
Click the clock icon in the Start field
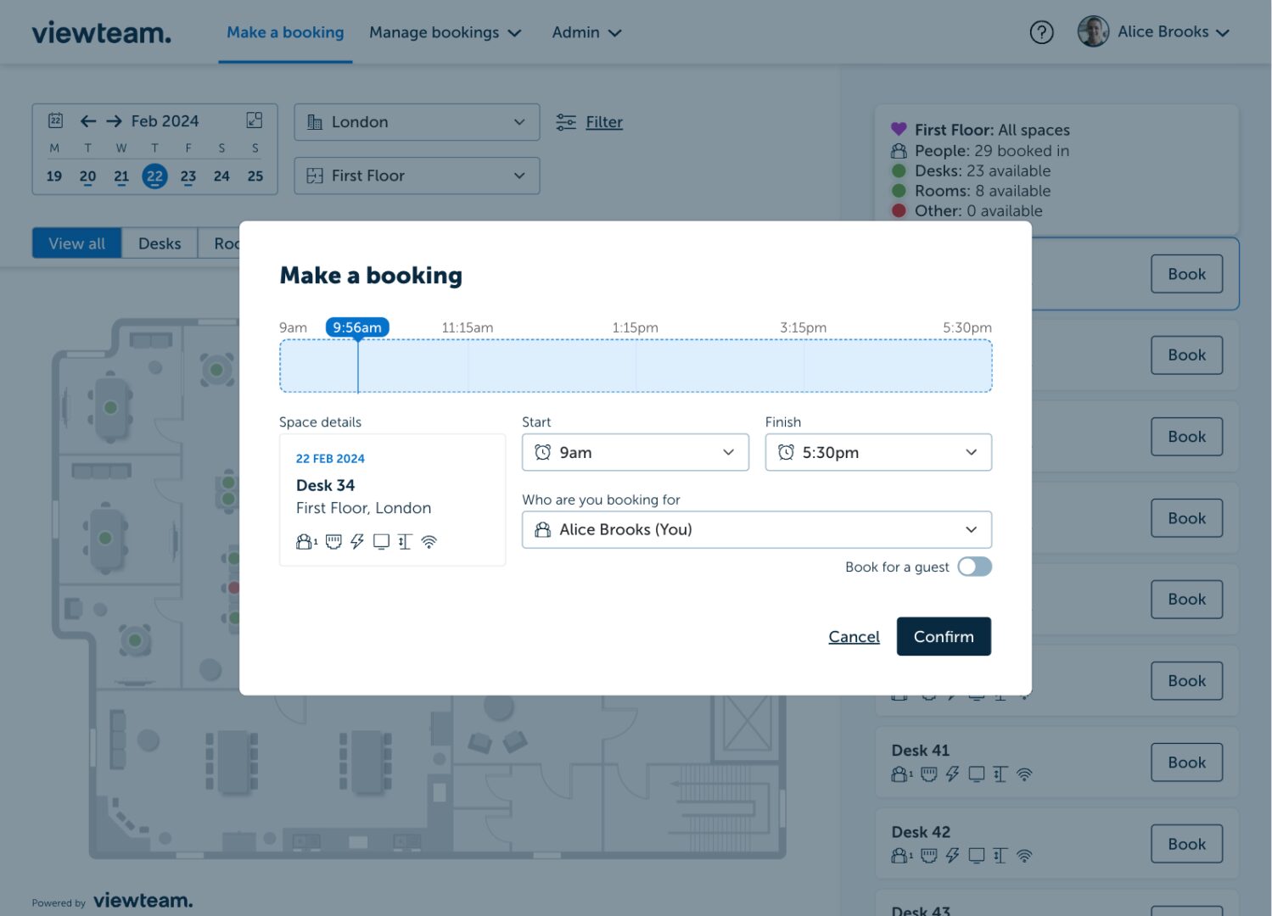click(544, 452)
